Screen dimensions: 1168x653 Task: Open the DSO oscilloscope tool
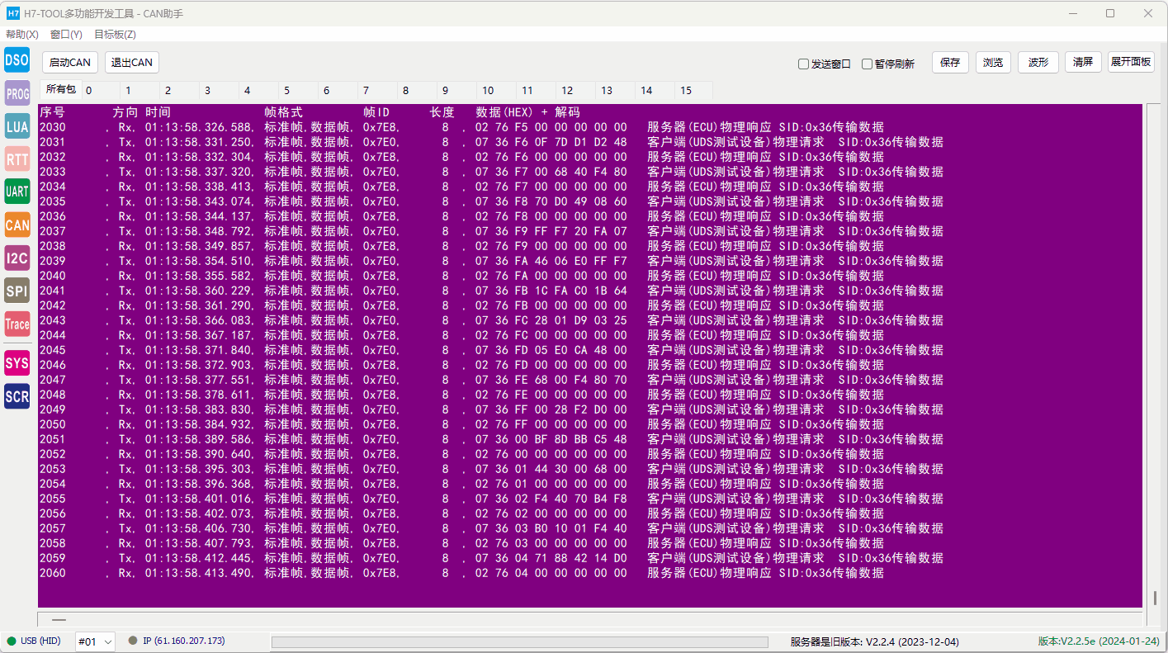(17, 59)
